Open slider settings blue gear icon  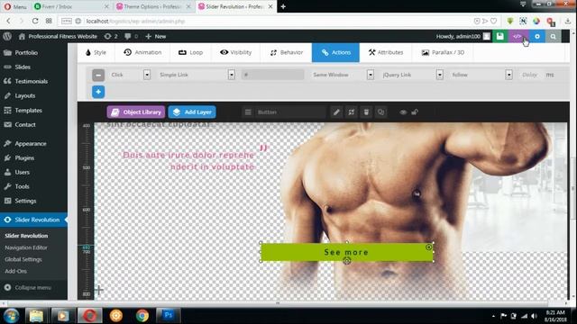click(x=537, y=36)
